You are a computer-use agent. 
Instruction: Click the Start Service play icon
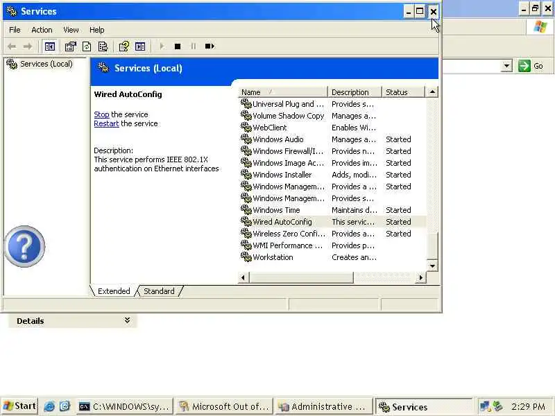[162, 46]
